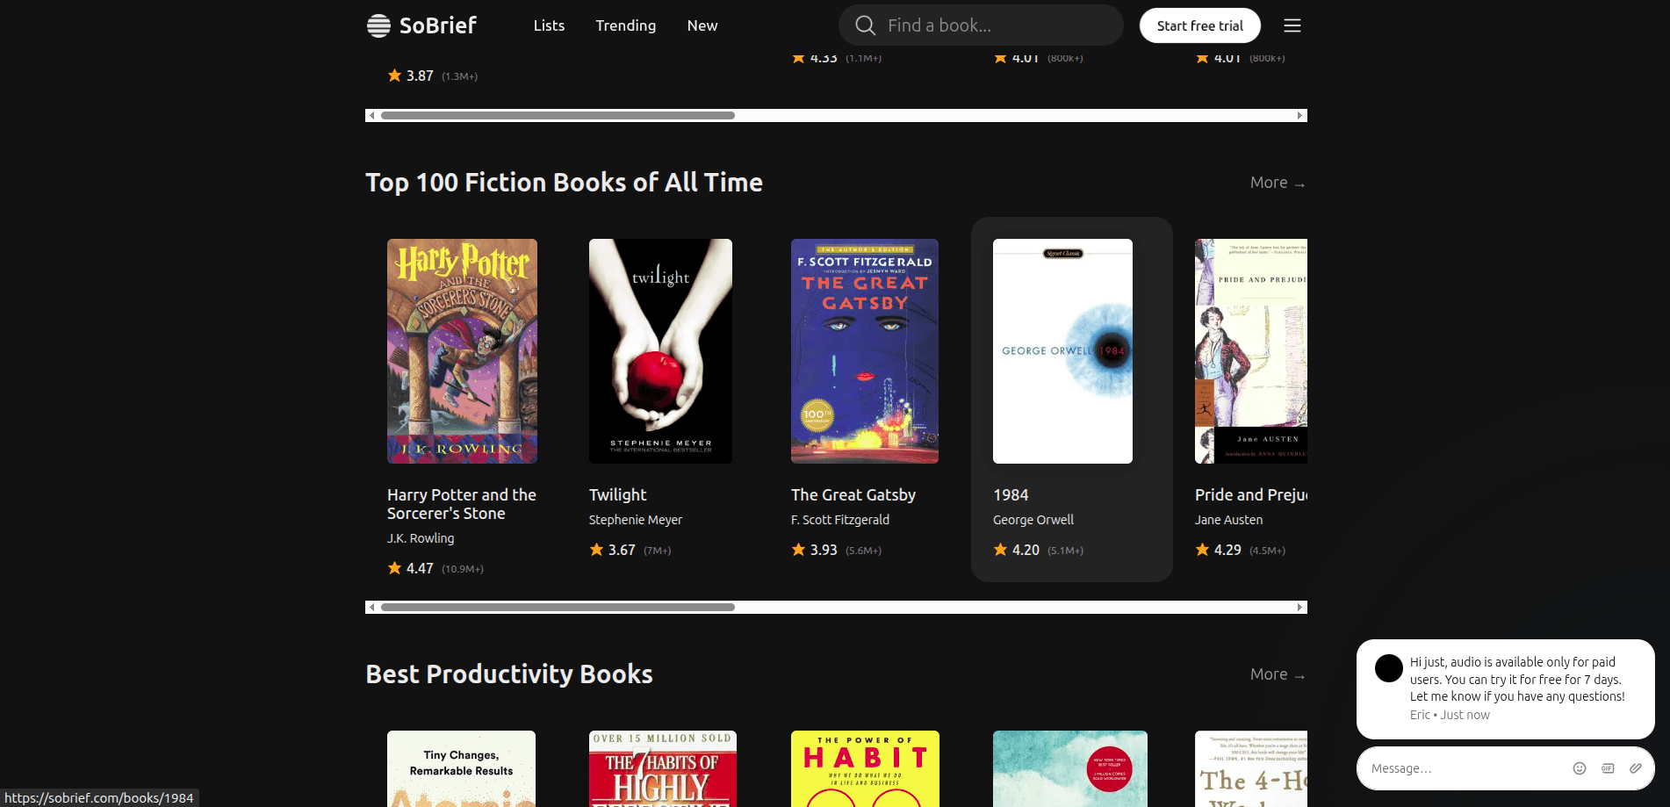This screenshot has height=807, width=1670.
Task: Click the Top 100 Fiction Books heading
Action: (564, 183)
